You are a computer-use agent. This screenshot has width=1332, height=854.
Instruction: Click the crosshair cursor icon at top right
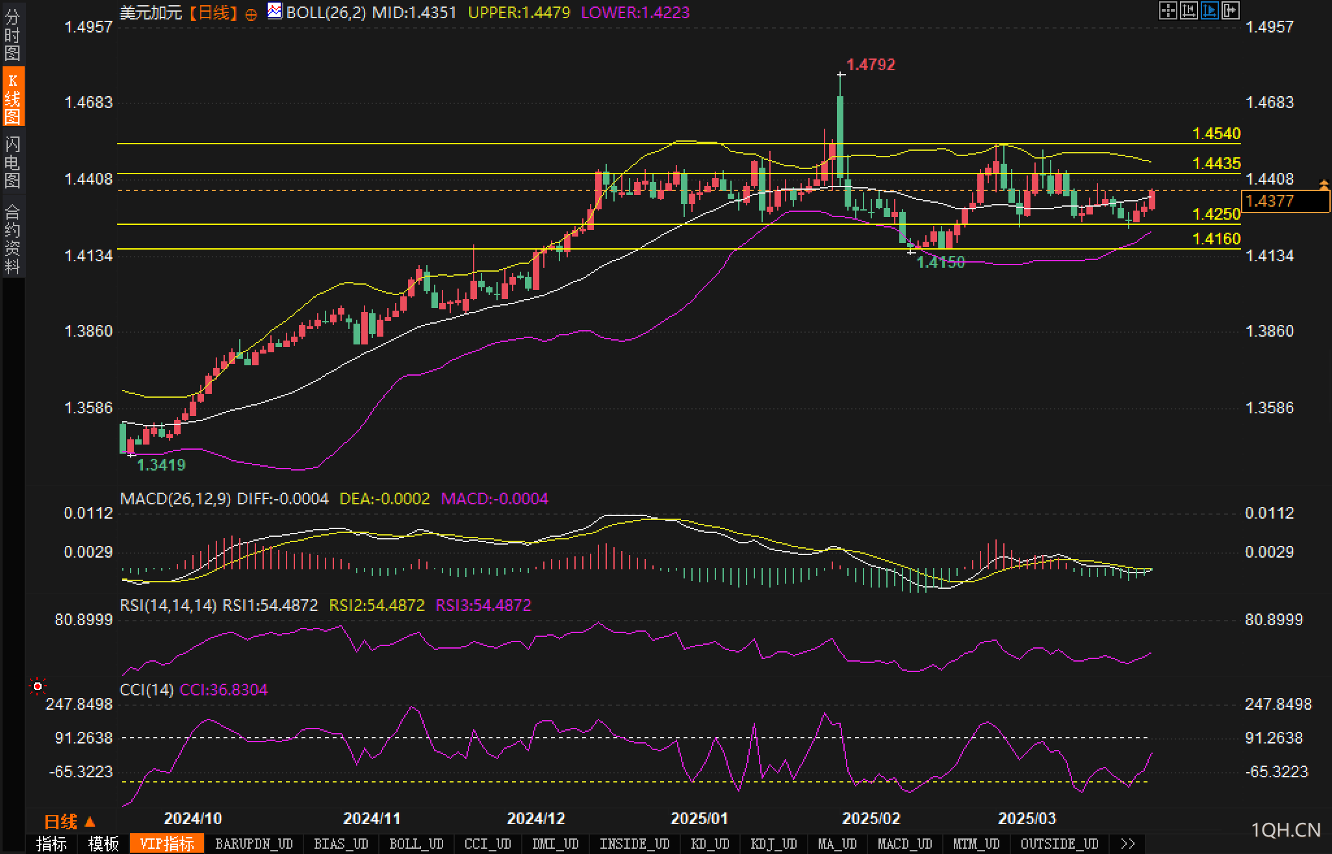[x=1168, y=10]
